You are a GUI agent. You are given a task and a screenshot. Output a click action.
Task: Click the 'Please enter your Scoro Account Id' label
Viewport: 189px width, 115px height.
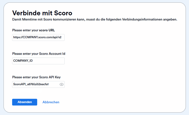39,54
